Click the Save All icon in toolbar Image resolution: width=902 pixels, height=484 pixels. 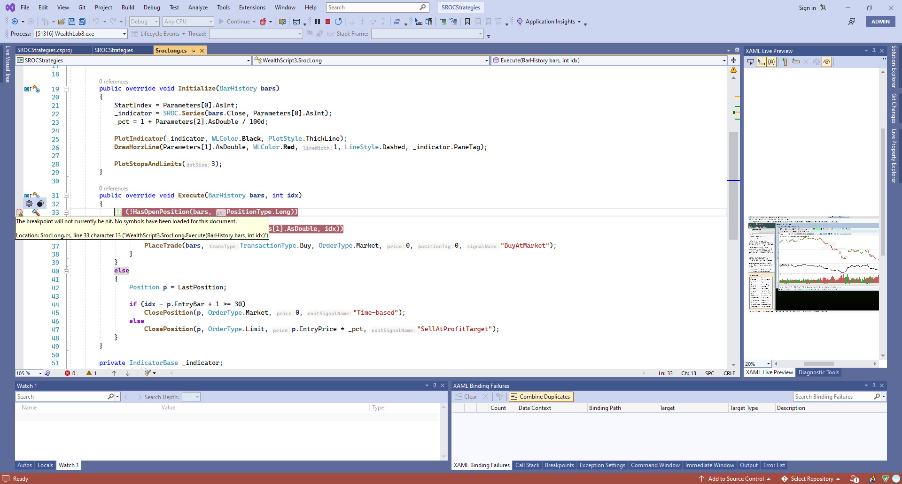[x=82, y=22]
